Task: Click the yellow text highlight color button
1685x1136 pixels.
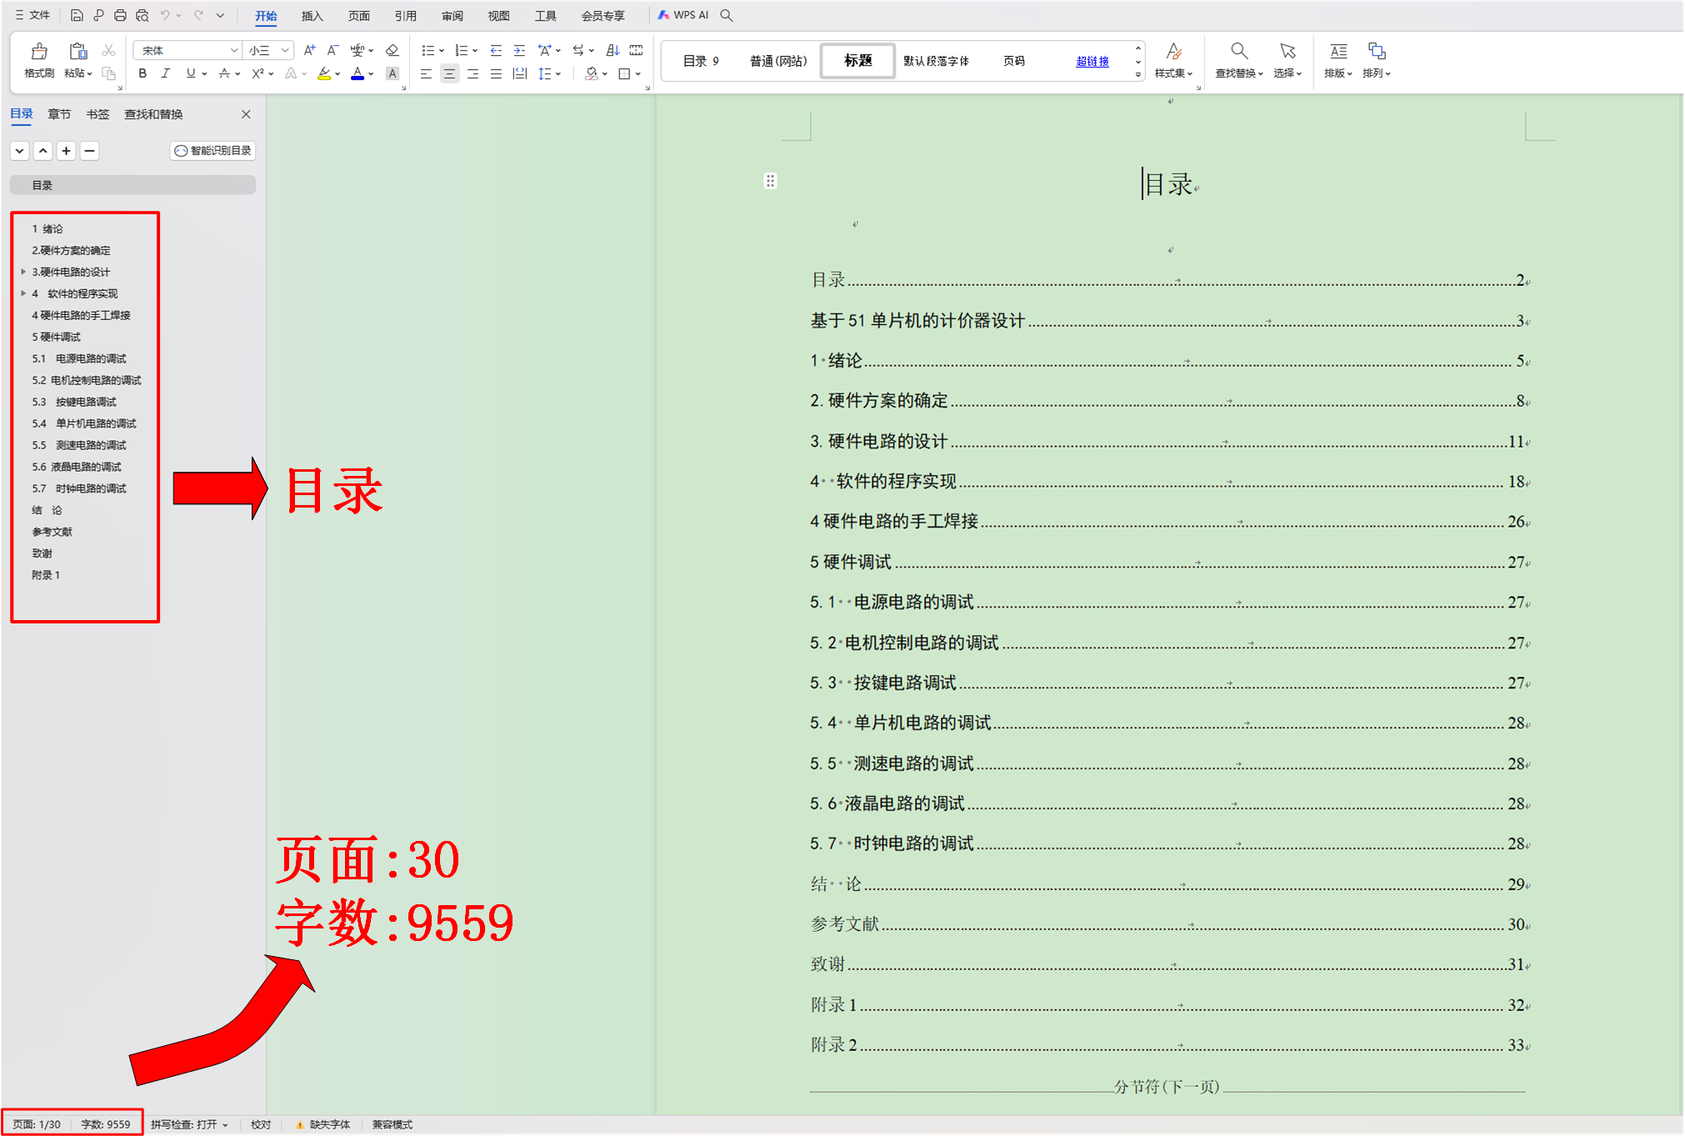Action: click(324, 73)
